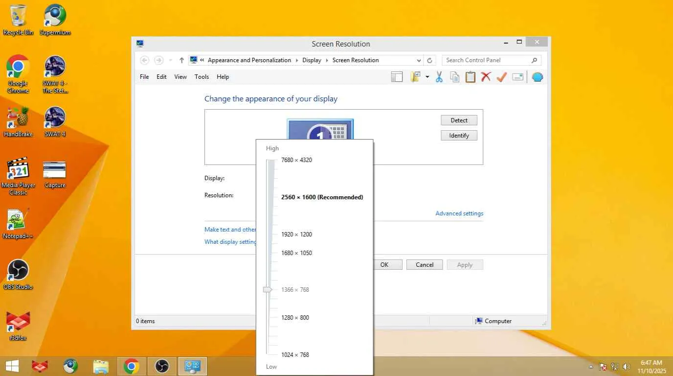Click the network tray icon
This screenshot has width=673, height=376.
[615, 367]
